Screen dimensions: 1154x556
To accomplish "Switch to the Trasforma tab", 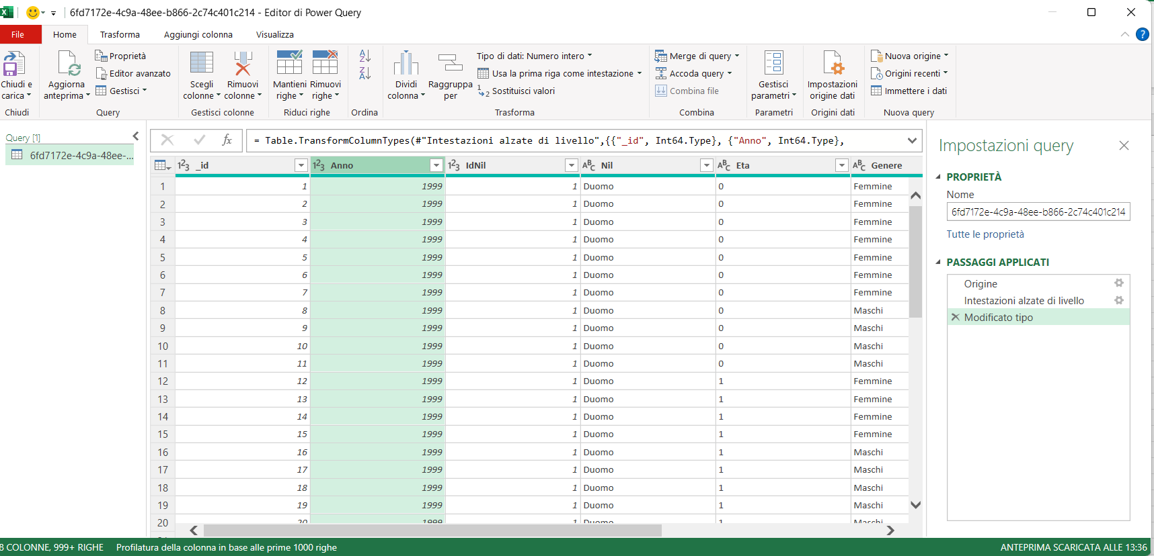I will [120, 35].
